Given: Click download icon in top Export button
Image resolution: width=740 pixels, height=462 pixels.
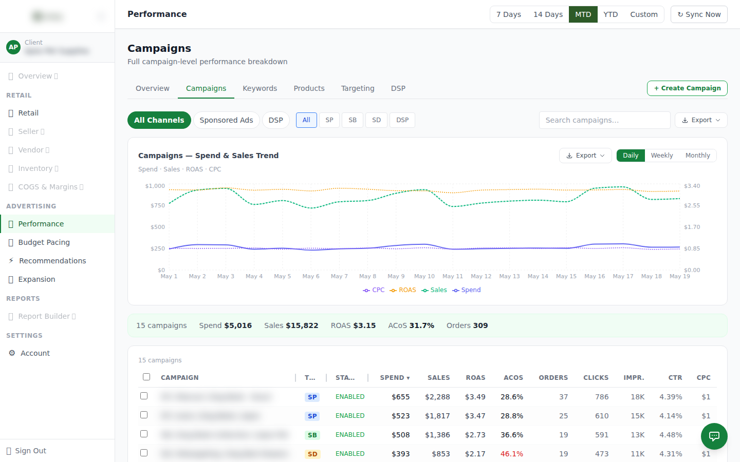Looking at the screenshot, I should click(685, 120).
